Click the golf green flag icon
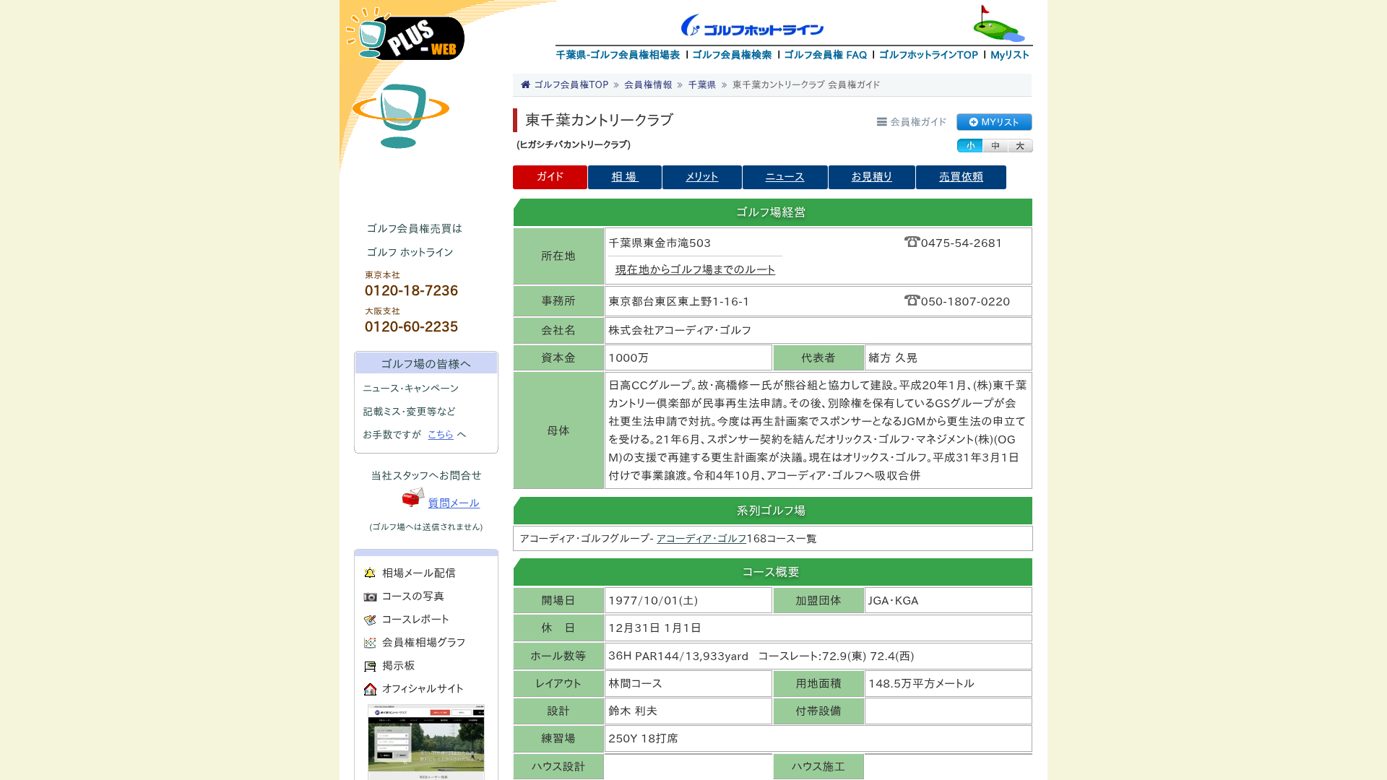Image resolution: width=1387 pixels, height=780 pixels. tap(998, 23)
